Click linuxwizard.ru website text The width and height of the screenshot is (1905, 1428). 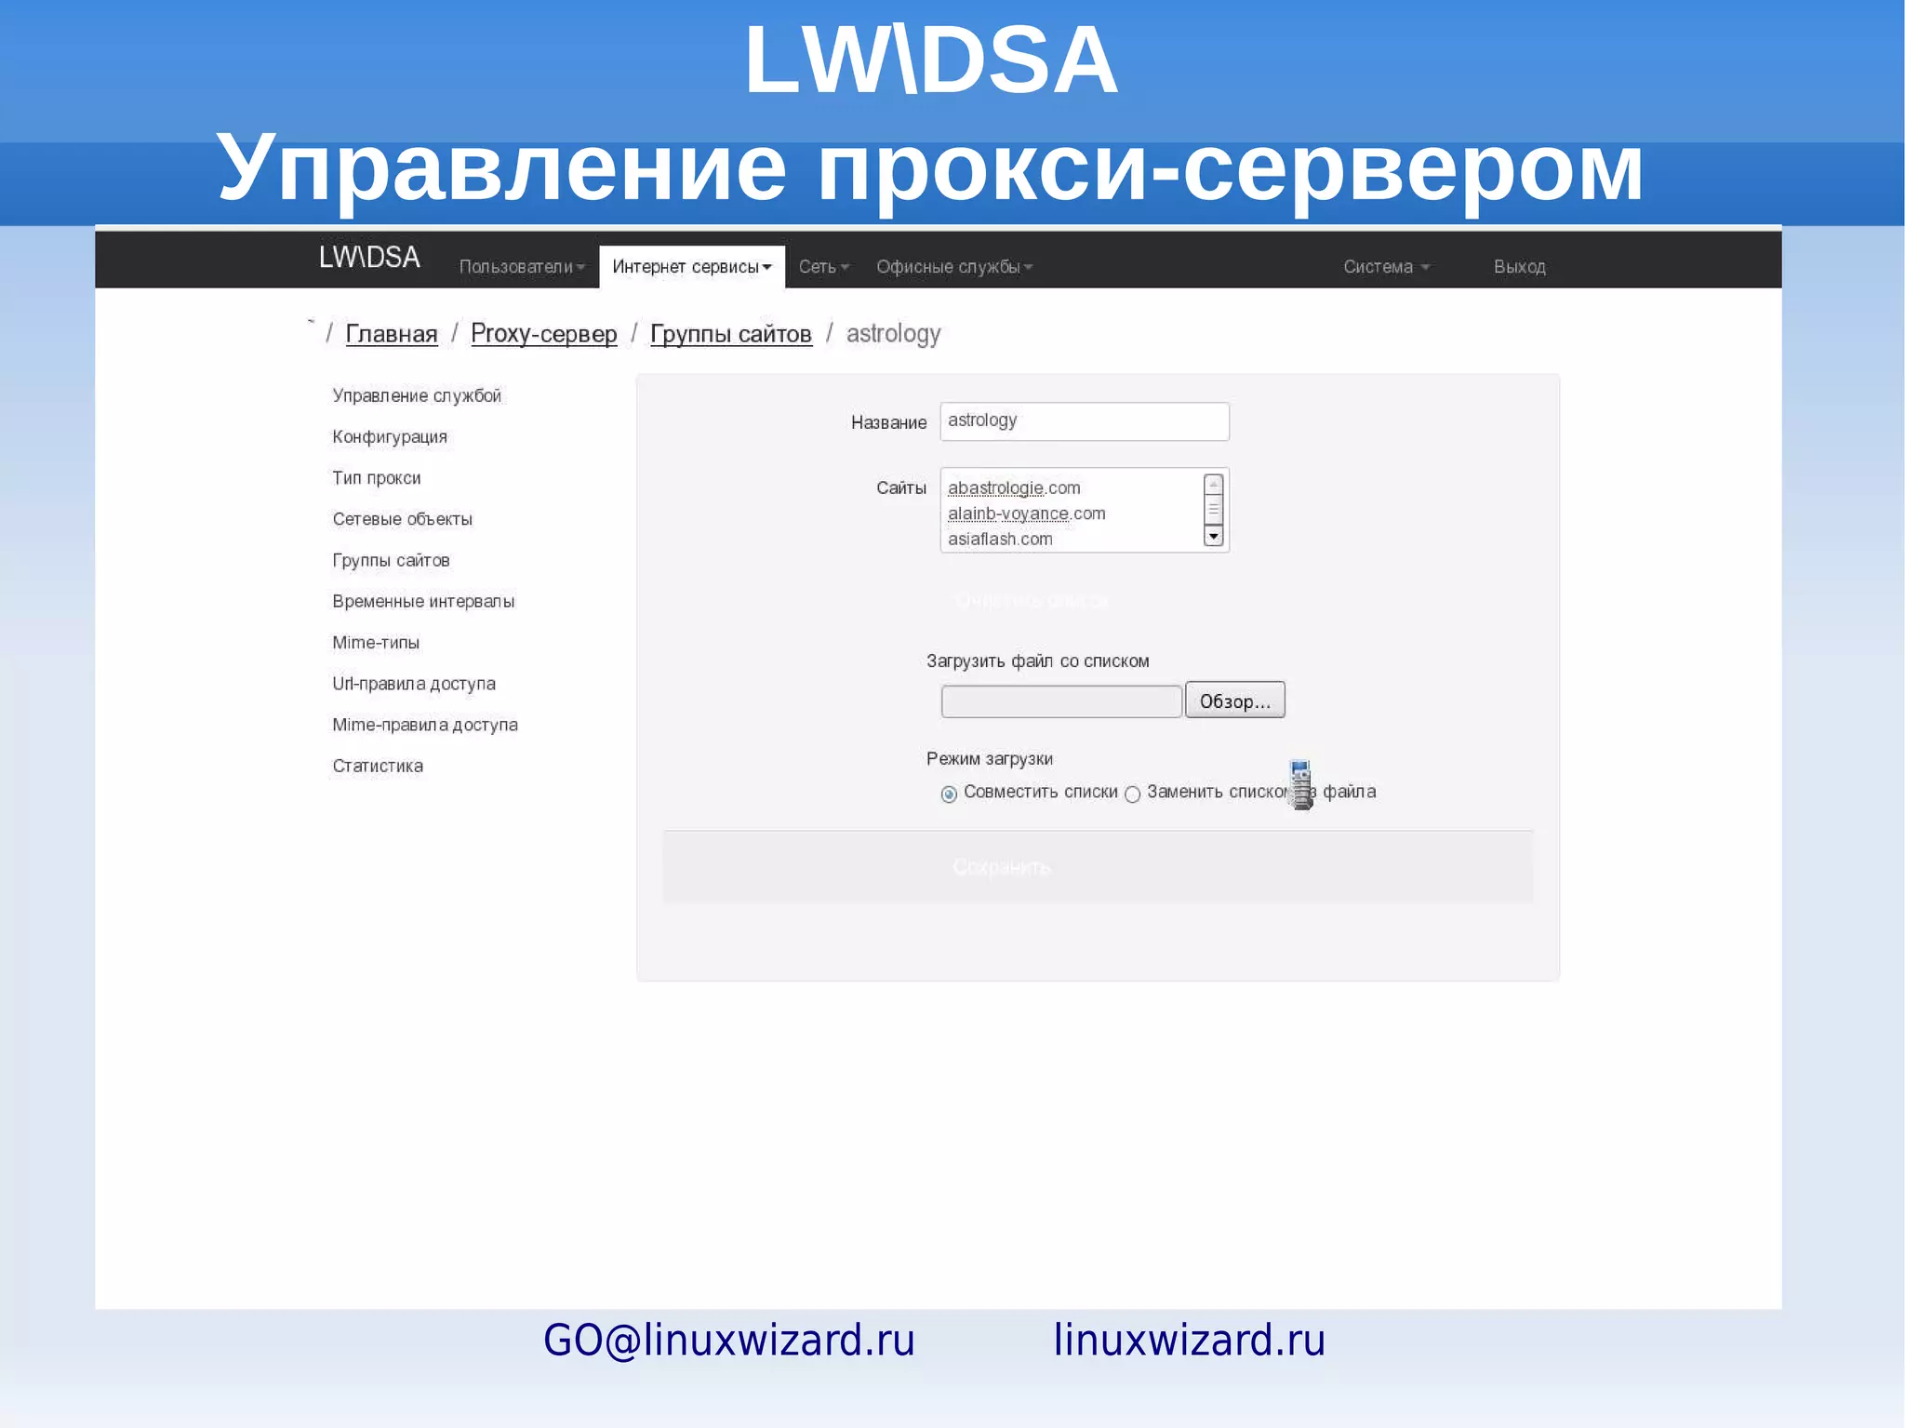(x=1189, y=1341)
